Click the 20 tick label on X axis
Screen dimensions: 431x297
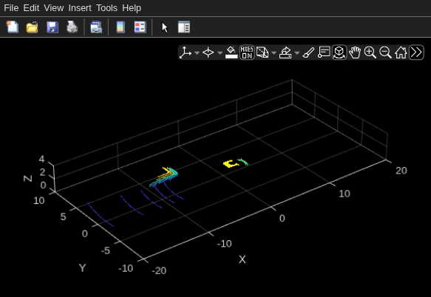click(401, 171)
